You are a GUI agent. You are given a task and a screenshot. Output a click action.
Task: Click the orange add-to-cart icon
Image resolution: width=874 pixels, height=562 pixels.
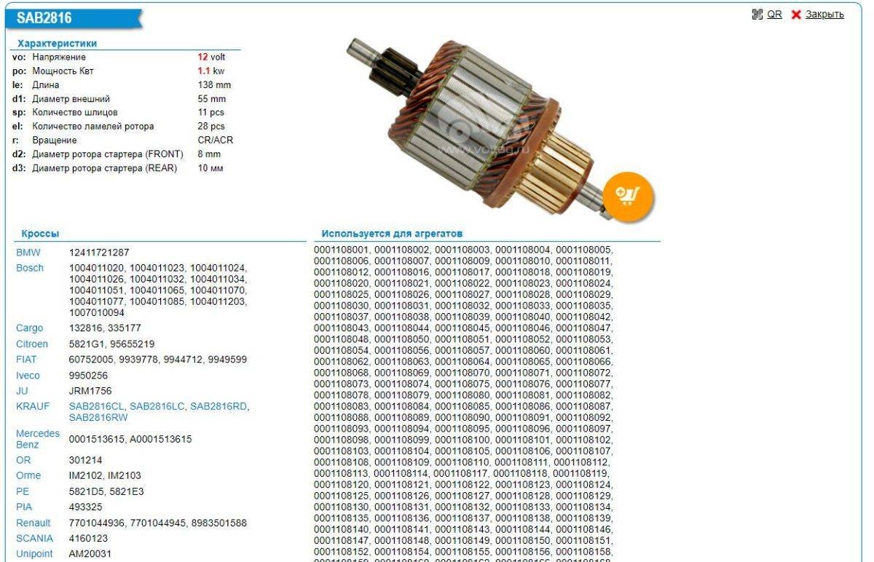[627, 195]
